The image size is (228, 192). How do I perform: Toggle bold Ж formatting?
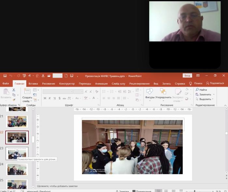click(x=45, y=98)
